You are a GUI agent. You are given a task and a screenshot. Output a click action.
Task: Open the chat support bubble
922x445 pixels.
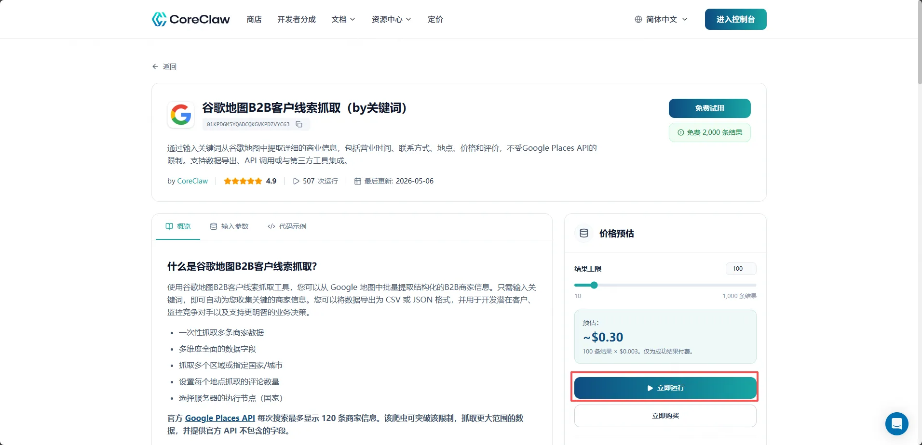[897, 424]
